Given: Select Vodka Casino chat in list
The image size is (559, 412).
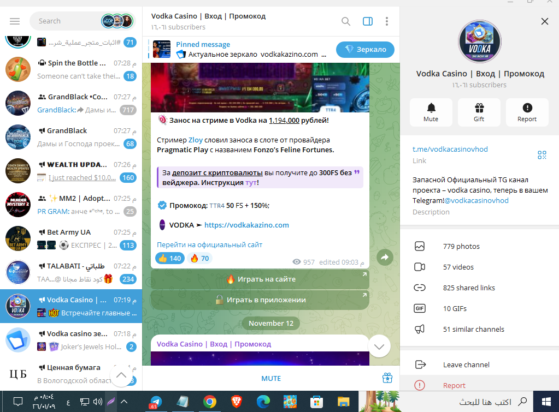Looking at the screenshot, I should coord(71,306).
